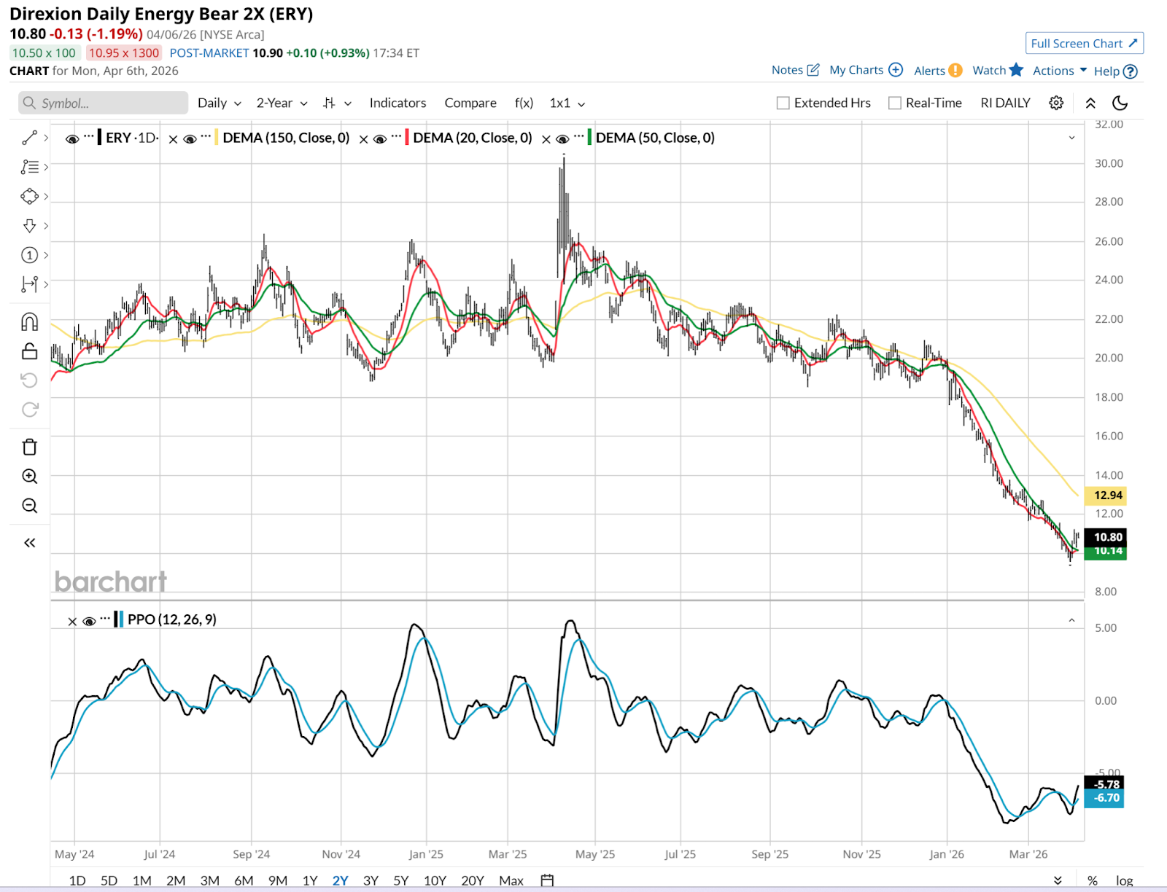
Task: Click the zoom out magnifier icon
Action: pos(29,506)
